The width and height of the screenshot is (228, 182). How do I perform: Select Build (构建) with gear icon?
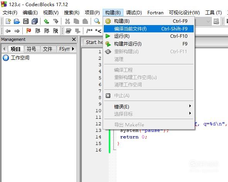[x=149, y=21]
